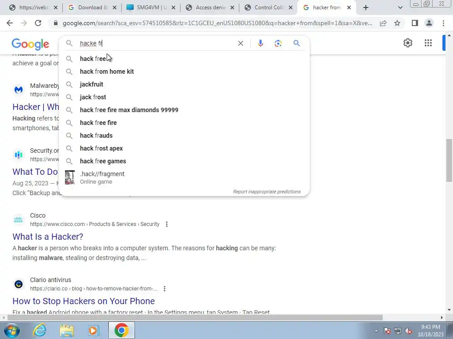Open the Google apps grid
This screenshot has height=339, width=453.
[428, 43]
